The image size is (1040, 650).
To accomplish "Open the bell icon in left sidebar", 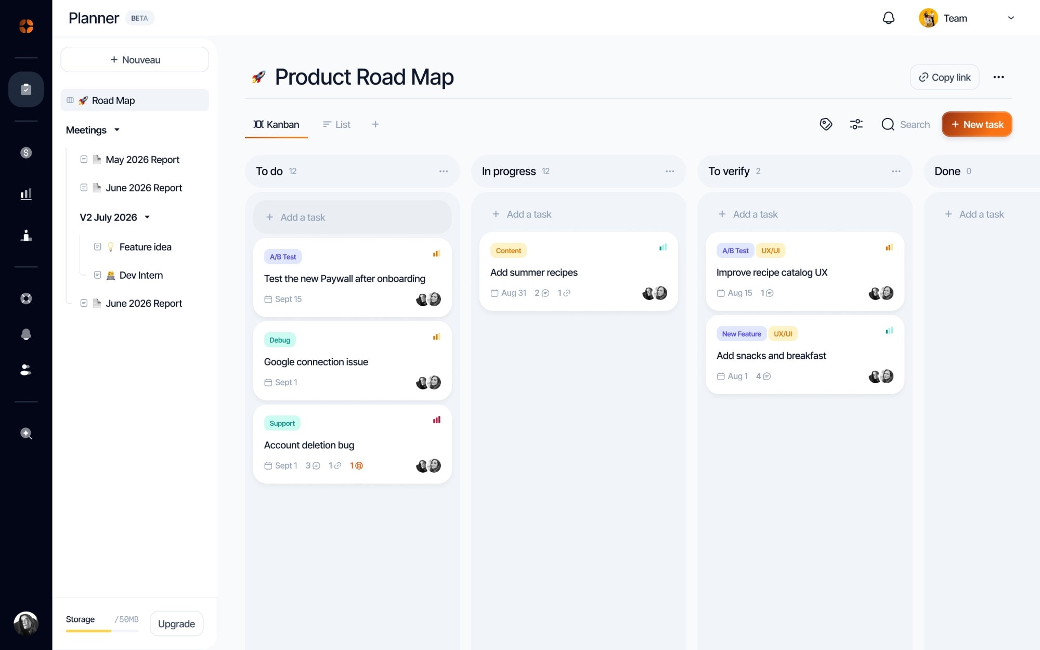I will [x=26, y=334].
